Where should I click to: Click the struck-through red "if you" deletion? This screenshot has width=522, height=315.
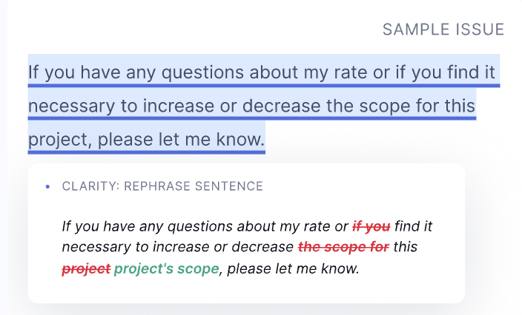tap(371, 226)
